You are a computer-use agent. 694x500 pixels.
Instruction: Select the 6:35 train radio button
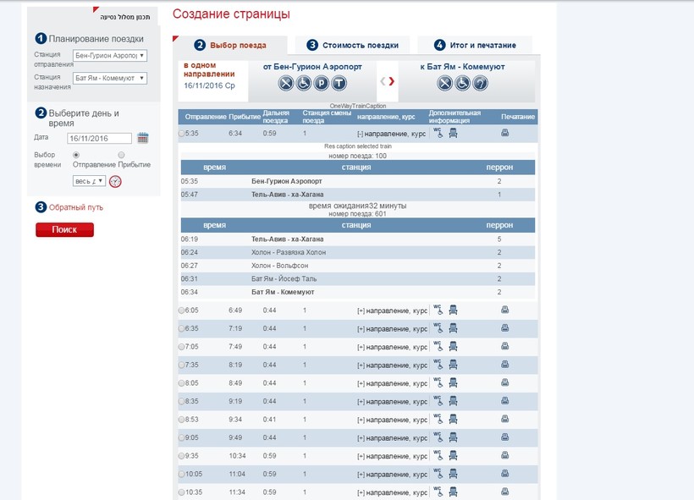point(181,329)
